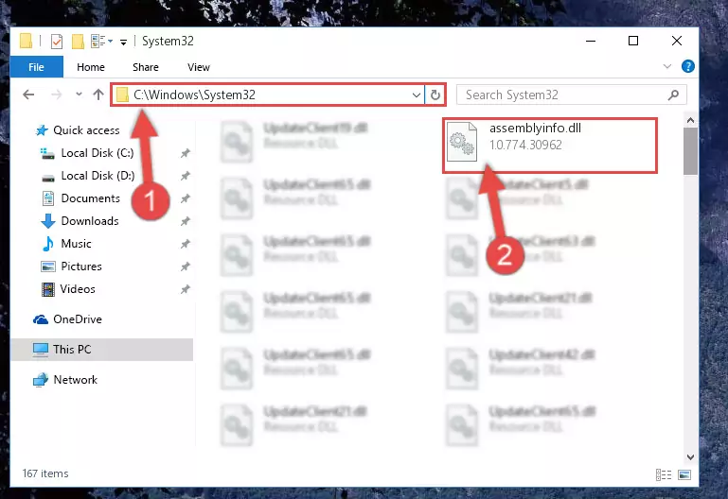Switch to the View ribbon tab

[198, 67]
